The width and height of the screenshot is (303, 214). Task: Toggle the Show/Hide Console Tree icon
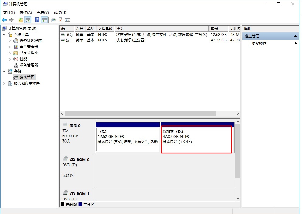(28, 20)
